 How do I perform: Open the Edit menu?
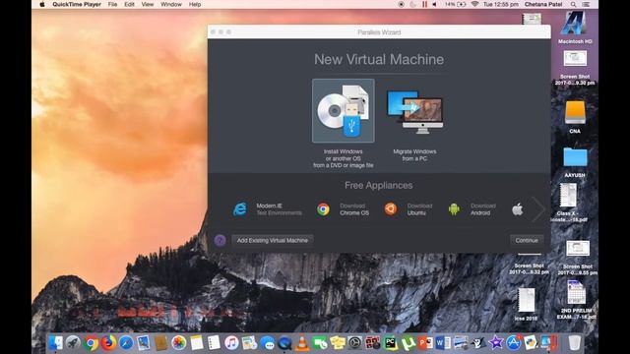[x=129, y=4]
